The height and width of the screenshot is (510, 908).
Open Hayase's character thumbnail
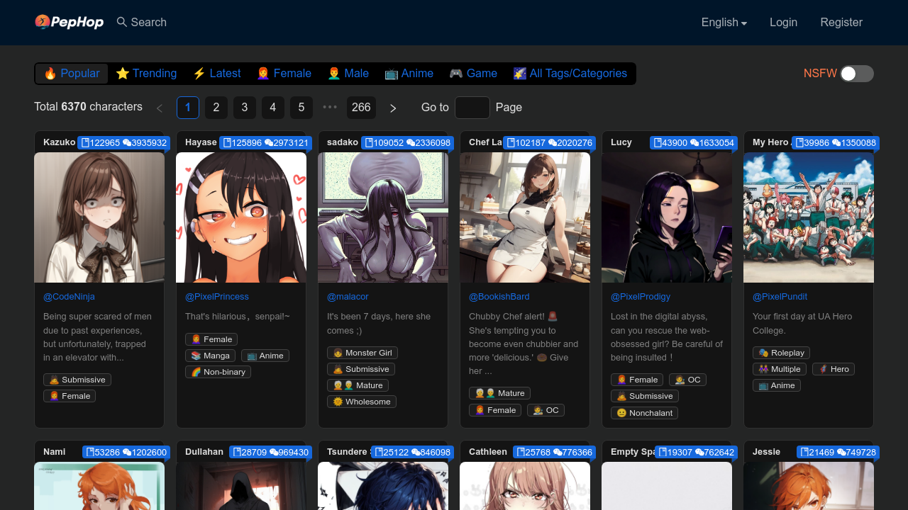(x=241, y=217)
